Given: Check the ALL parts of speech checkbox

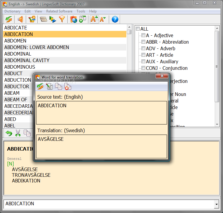Looking at the screenshot, I should click(138, 29).
